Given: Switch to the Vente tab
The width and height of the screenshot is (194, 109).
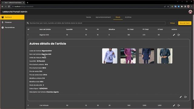Looking at the screenshot, I should 88,17.
